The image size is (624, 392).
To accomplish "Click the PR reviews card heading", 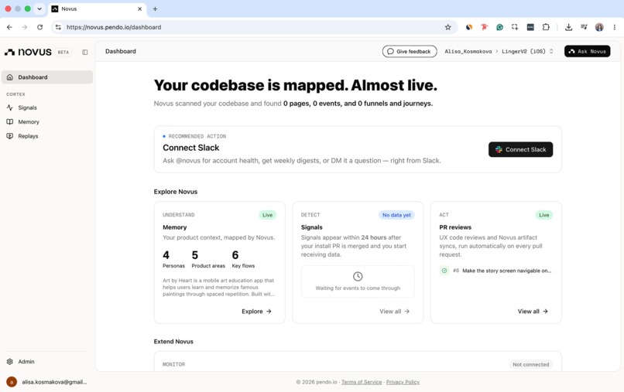I will (x=455, y=227).
